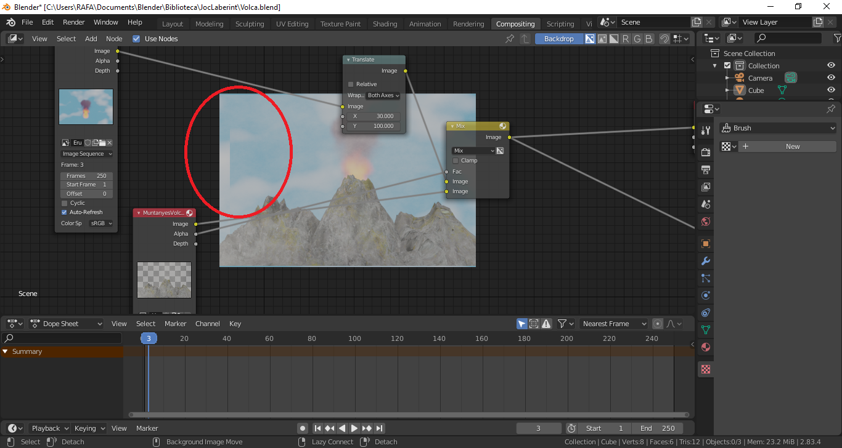Open the Object Data properties tab
The image size is (842, 448).
pos(706,330)
